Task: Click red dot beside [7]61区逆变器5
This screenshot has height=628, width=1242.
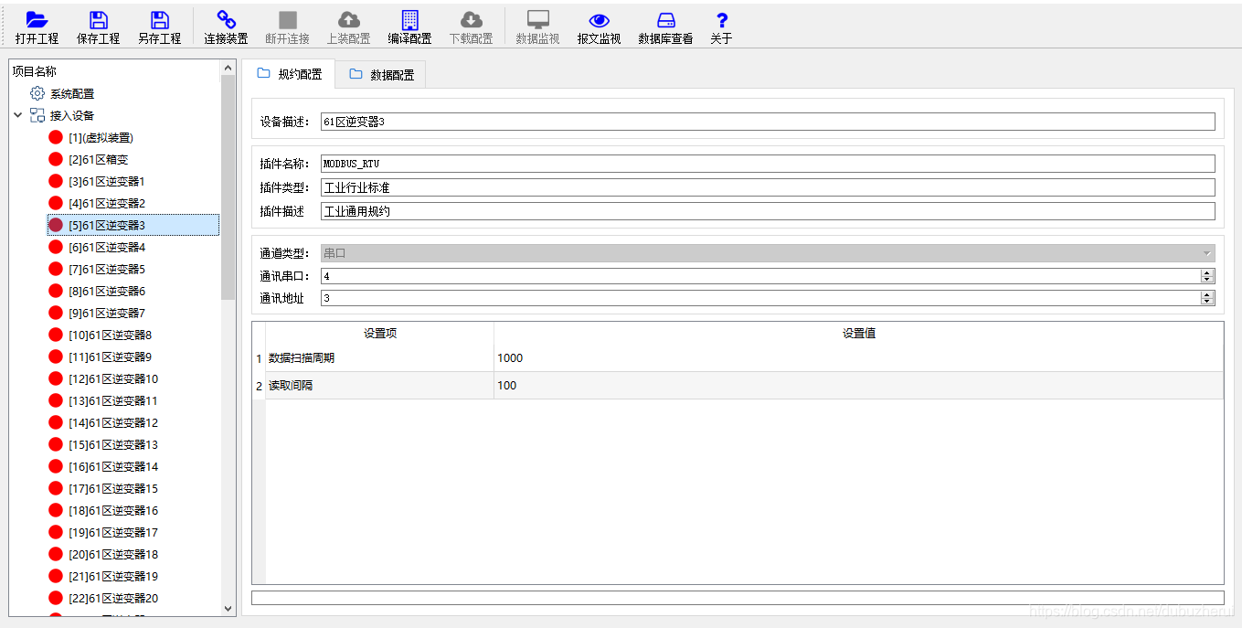Action: 56,269
